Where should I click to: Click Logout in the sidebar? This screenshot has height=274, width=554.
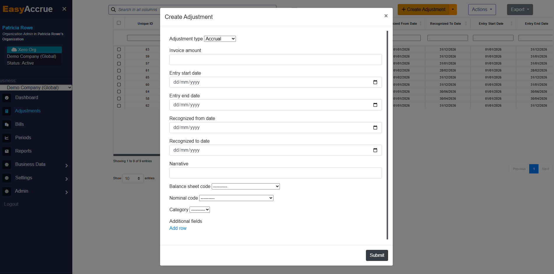click(x=11, y=204)
